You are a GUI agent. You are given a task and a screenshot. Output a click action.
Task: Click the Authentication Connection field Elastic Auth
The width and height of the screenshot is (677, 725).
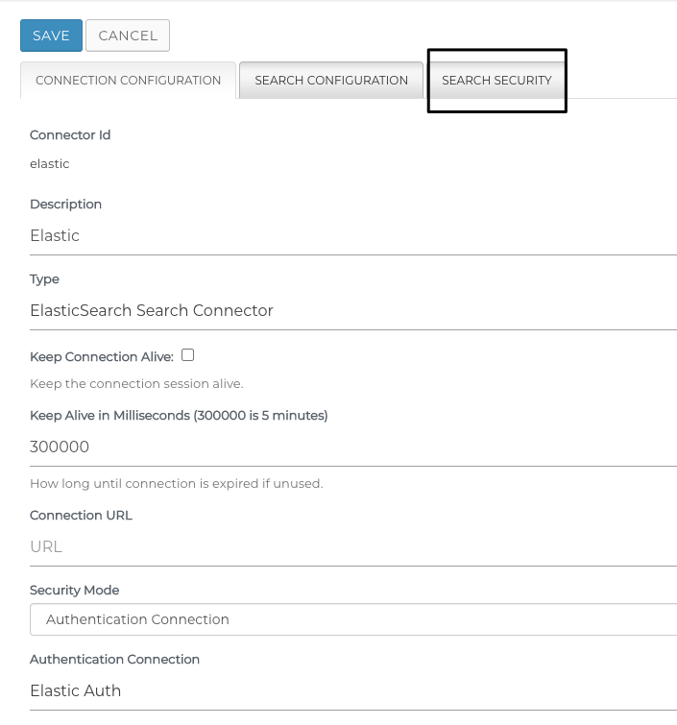tap(353, 691)
